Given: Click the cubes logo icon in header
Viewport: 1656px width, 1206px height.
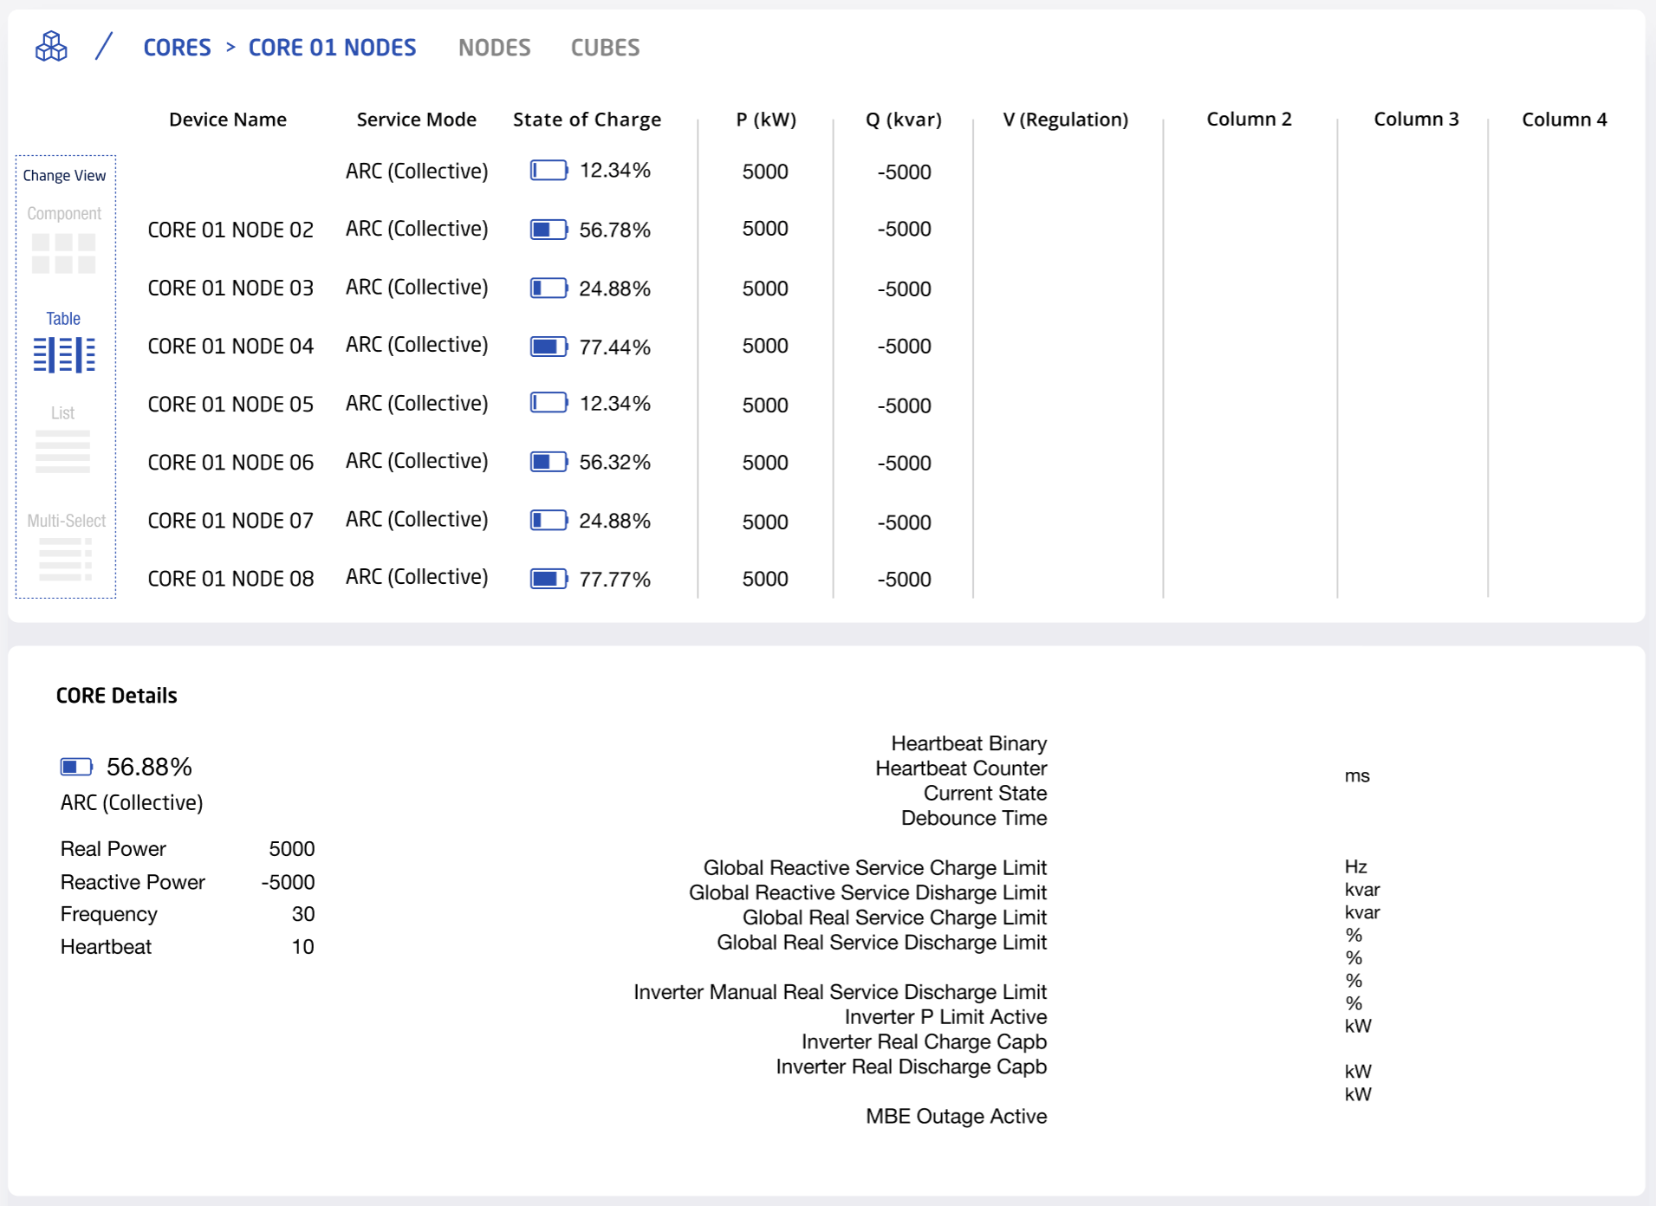Looking at the screenshot, I should (51, 47).
